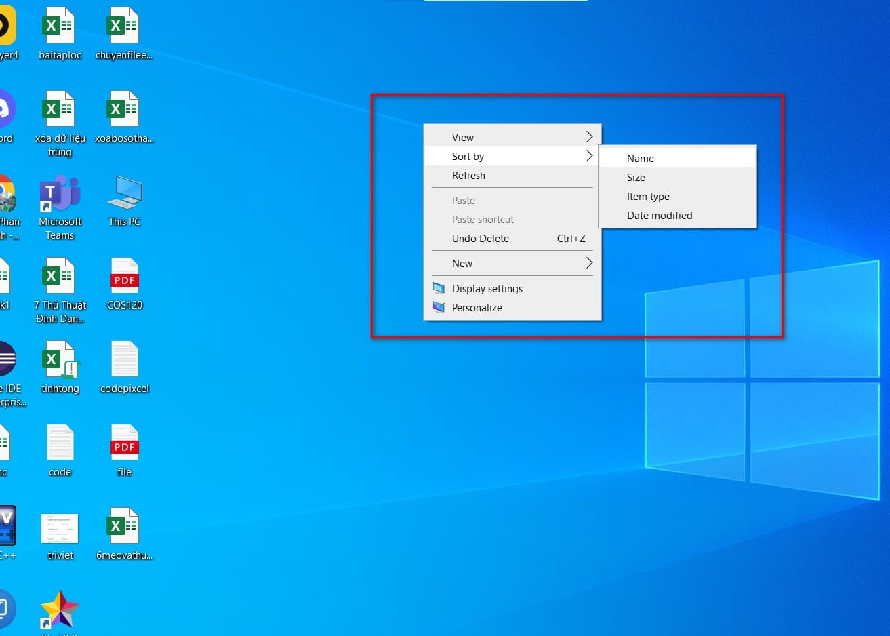890x636 pixels.
Task: Select the This PC desktop icon
Action: pyautogui.click(x=125, y=193)
